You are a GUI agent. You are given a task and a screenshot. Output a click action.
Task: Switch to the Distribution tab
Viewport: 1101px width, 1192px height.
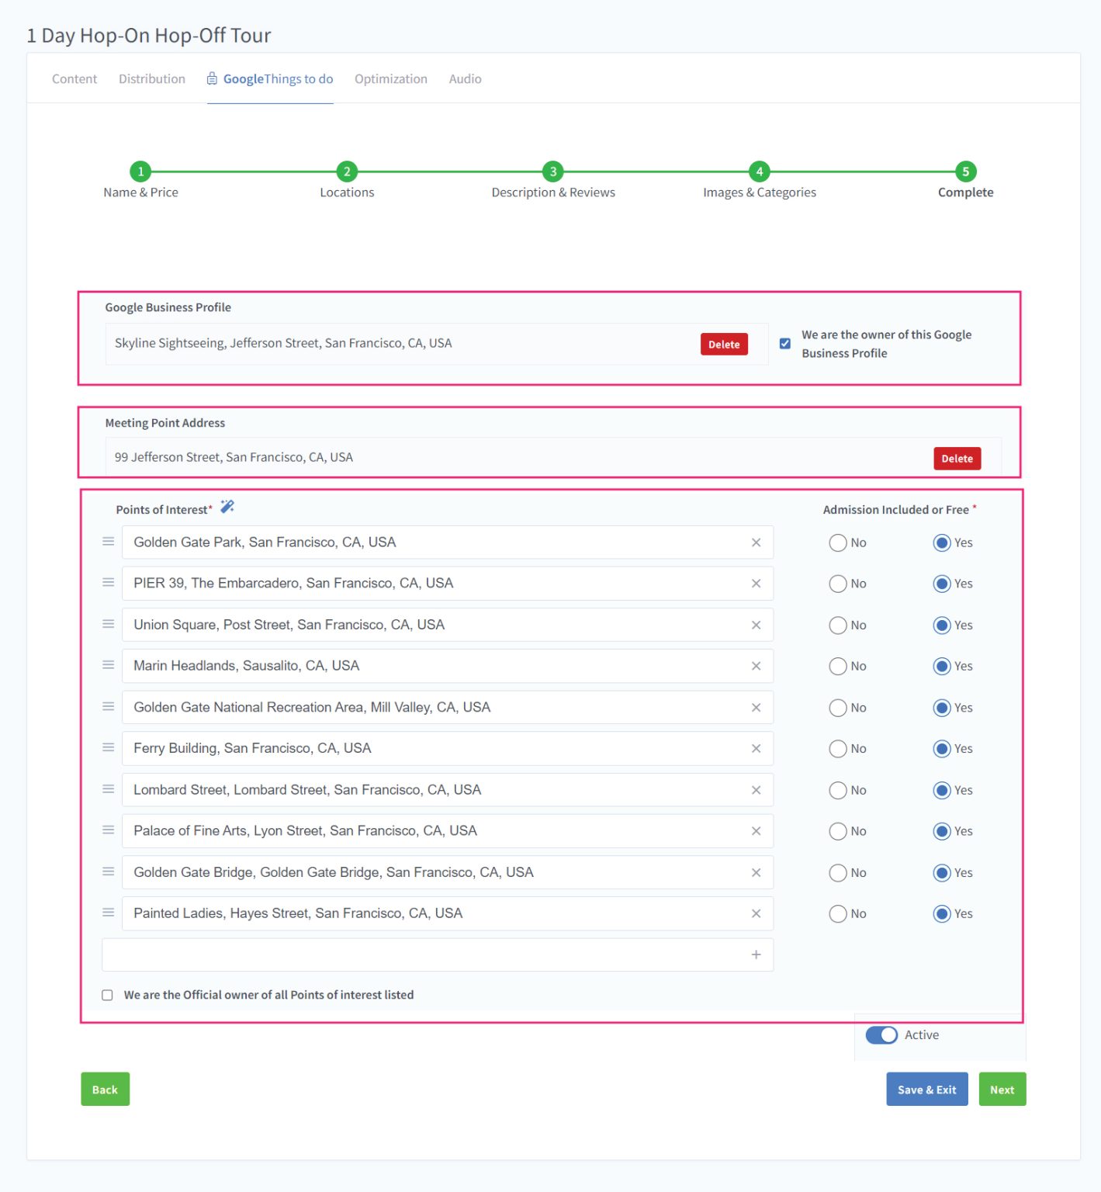pos(152,79)
